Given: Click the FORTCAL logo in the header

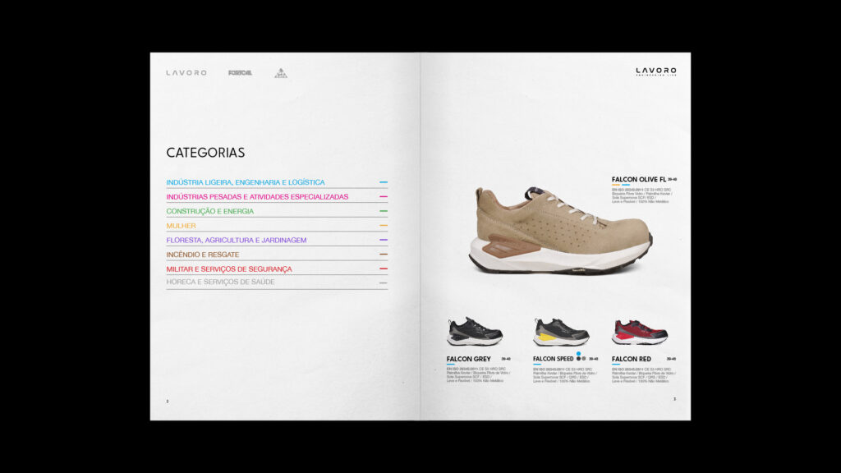Looking at the screenshot, I should [240, 73].
